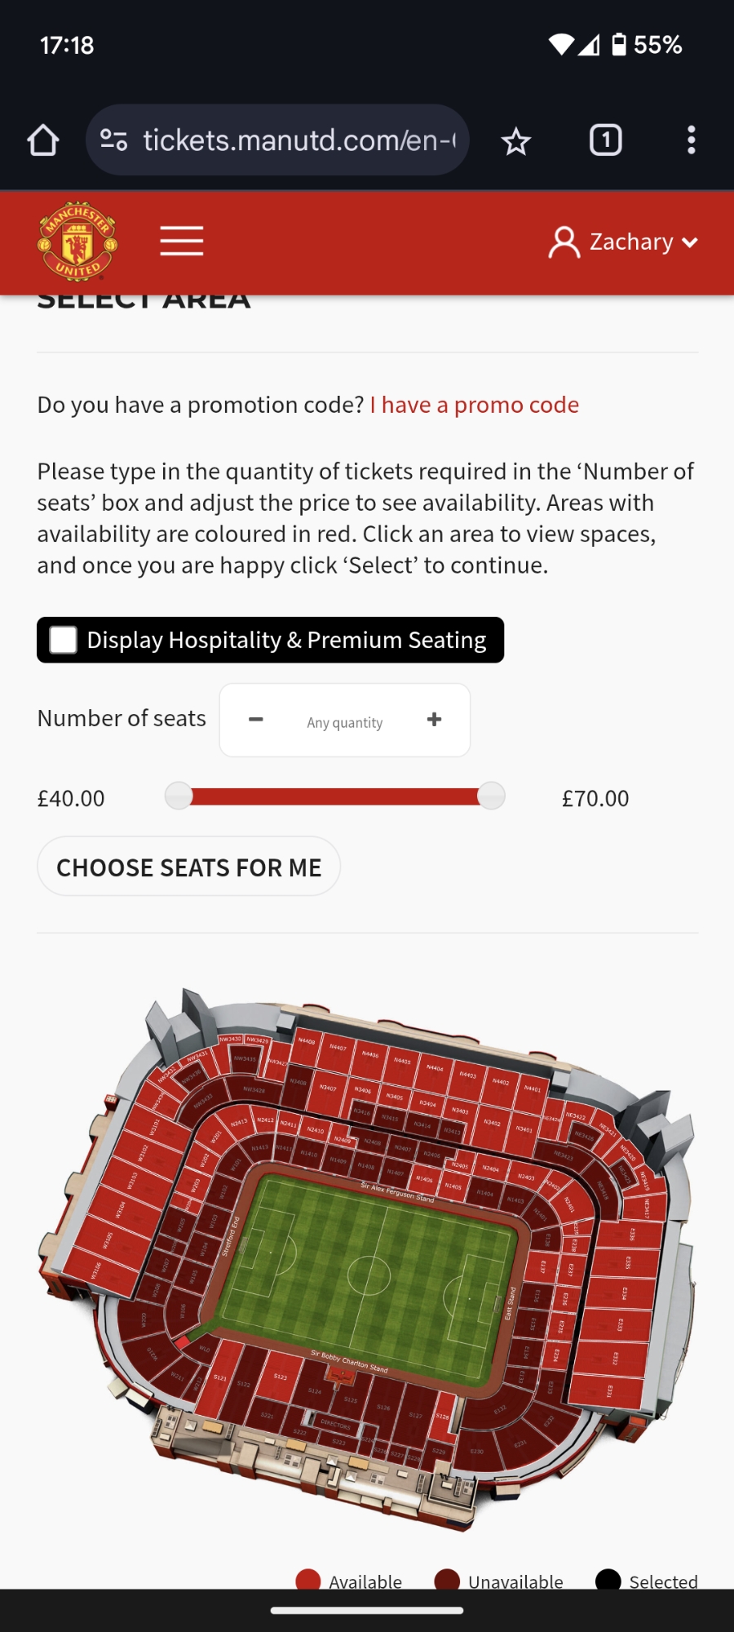Click the 'I have a promo code' link
Image resolution: width=734 pixels, height=1632 pixels.
point(474,405)
